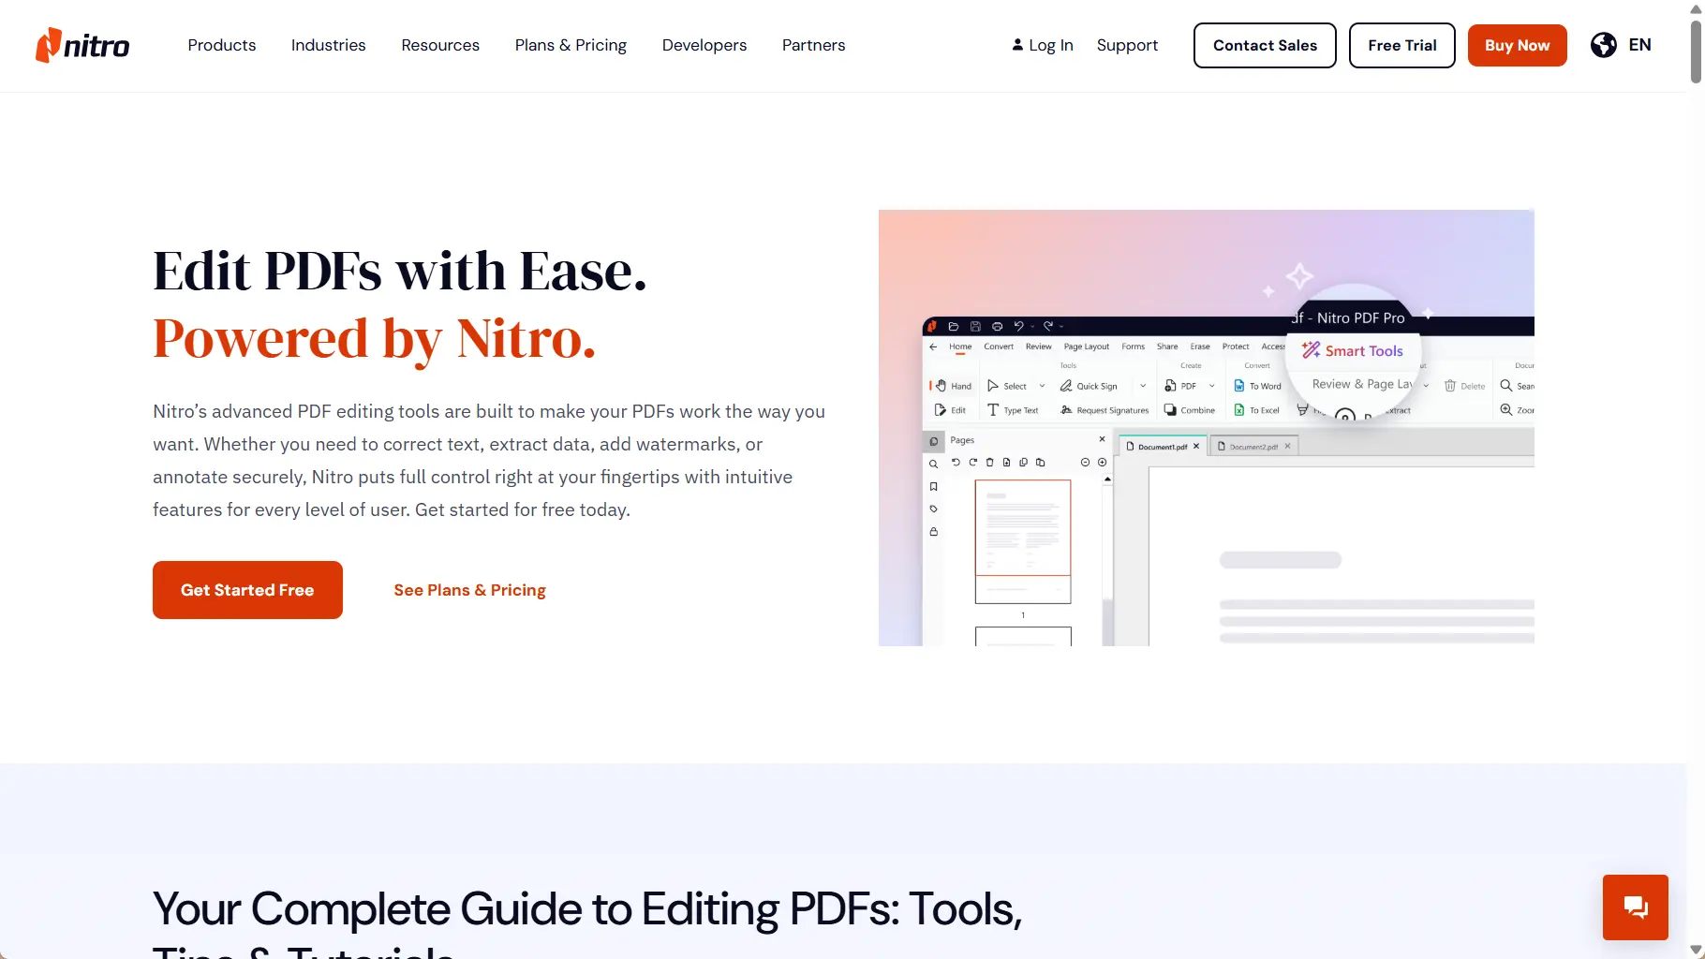Viewport: 1705px width, 959px height.
Task: Open the Products menu
Action: (x=221, y=45)
